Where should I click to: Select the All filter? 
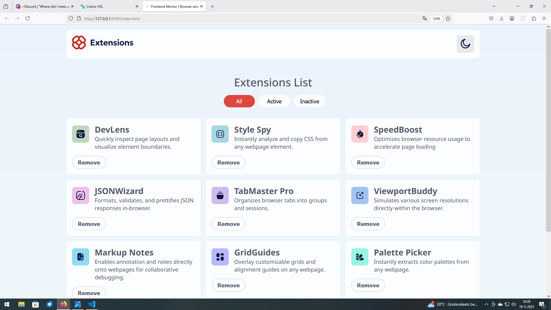pyautogui.click(x=239, y=101)
